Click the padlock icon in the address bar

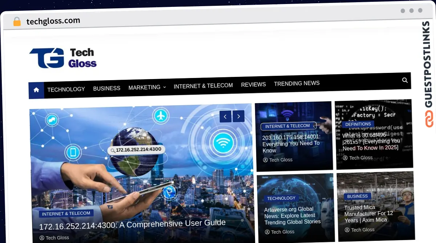17,21
